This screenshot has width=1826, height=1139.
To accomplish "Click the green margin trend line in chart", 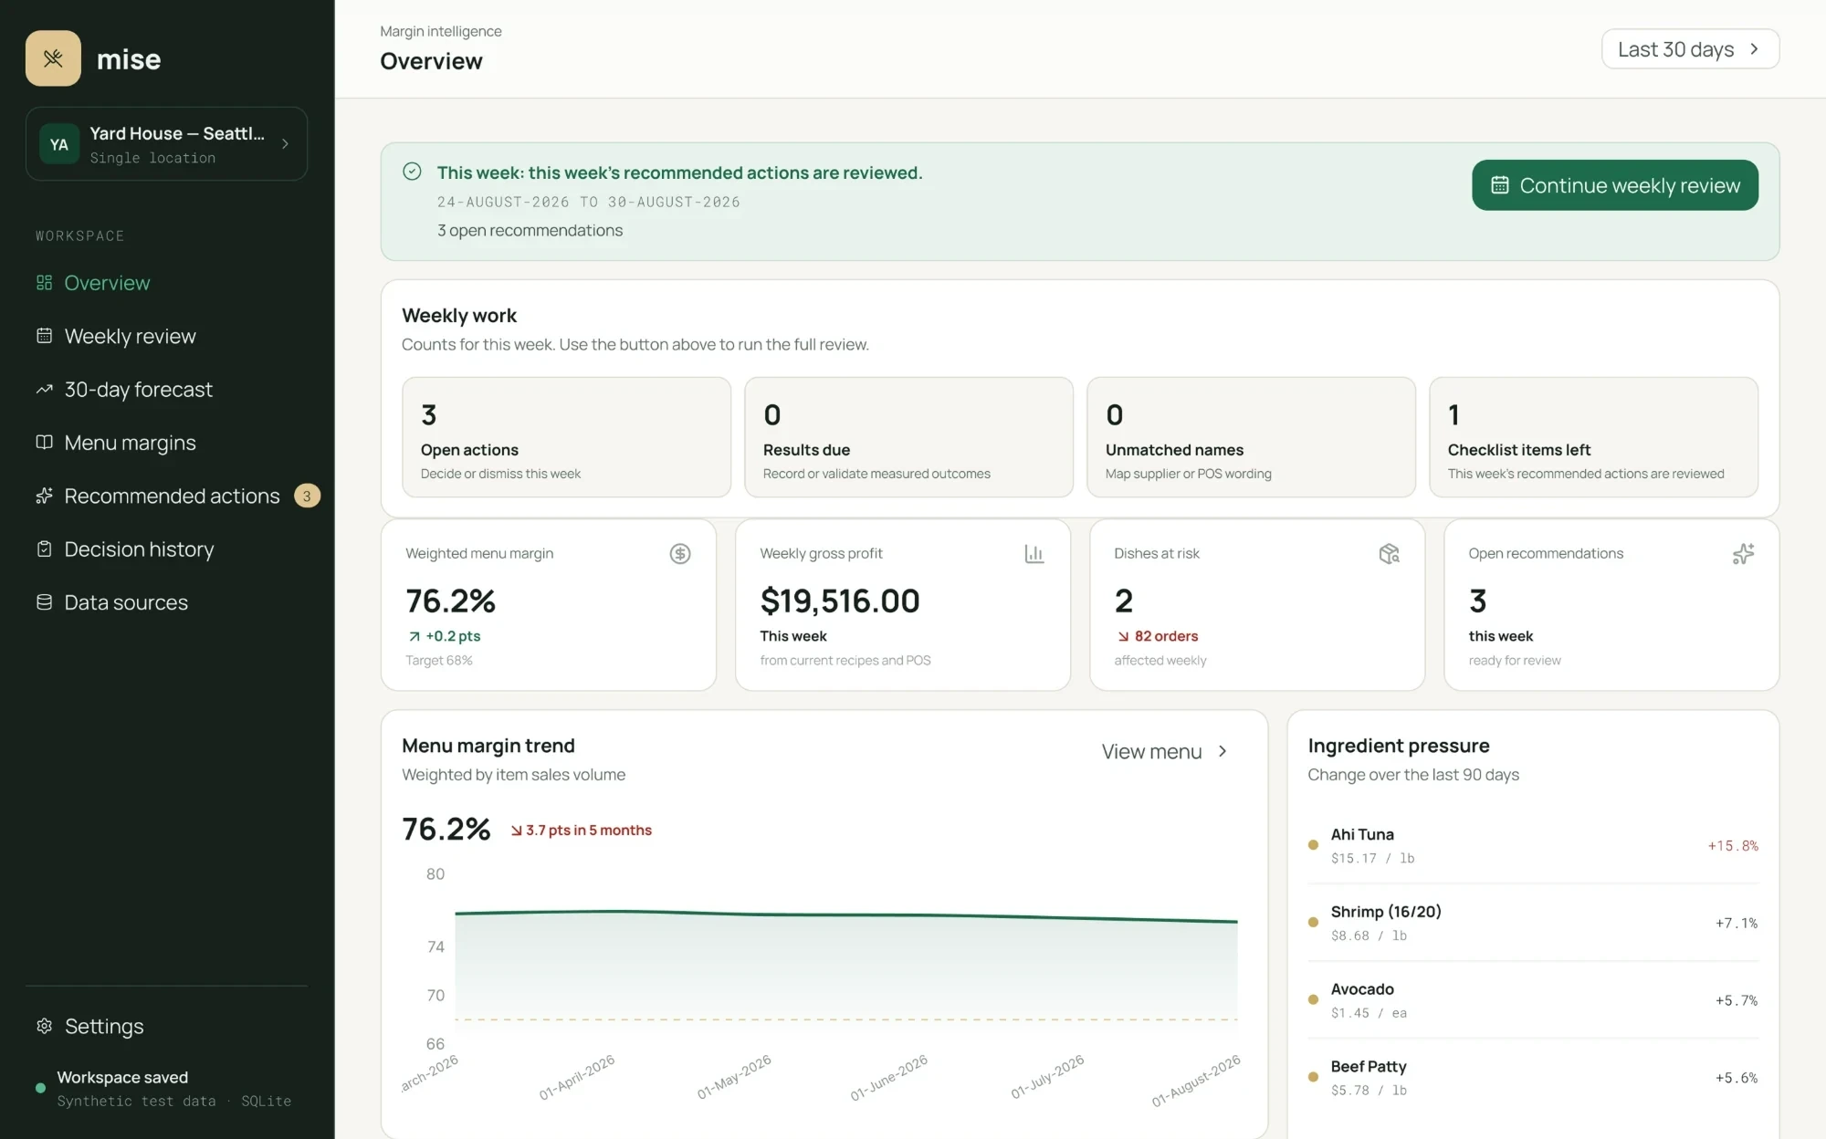I will point(845,914).
